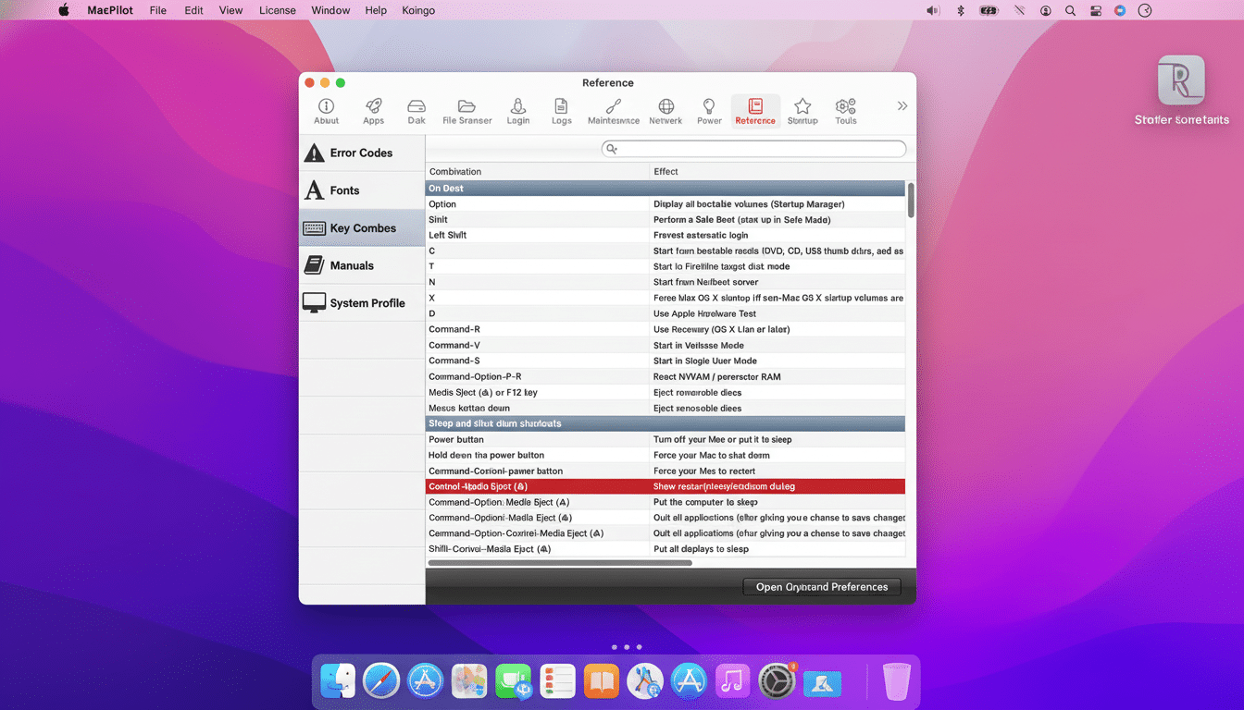Screen dimensions: 1244x710
Task: Click the Open Keyboard Preferences button
Action: 821,586
